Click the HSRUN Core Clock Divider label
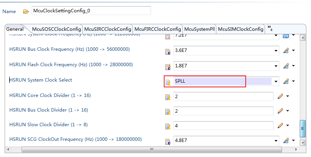The image size is (311, 157). (50, 95)
